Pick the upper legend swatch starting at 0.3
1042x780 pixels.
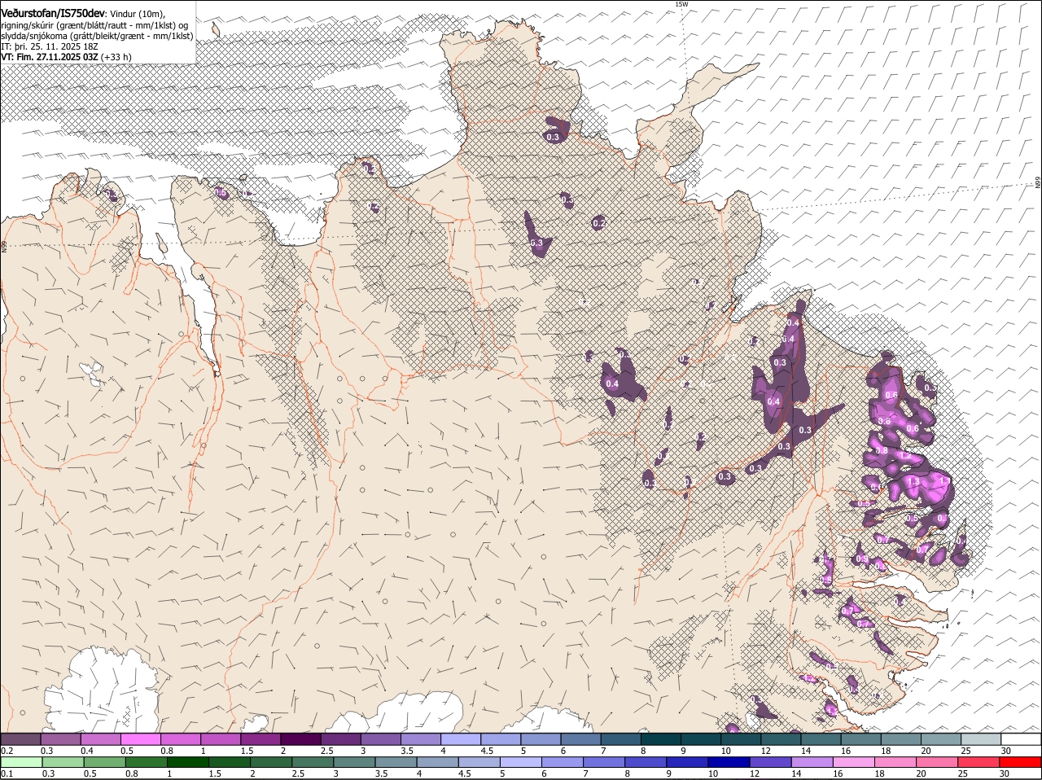coord(60,739)
